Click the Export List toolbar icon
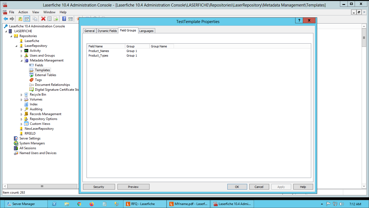Screen dimensions: 369x208 [56, 19]
